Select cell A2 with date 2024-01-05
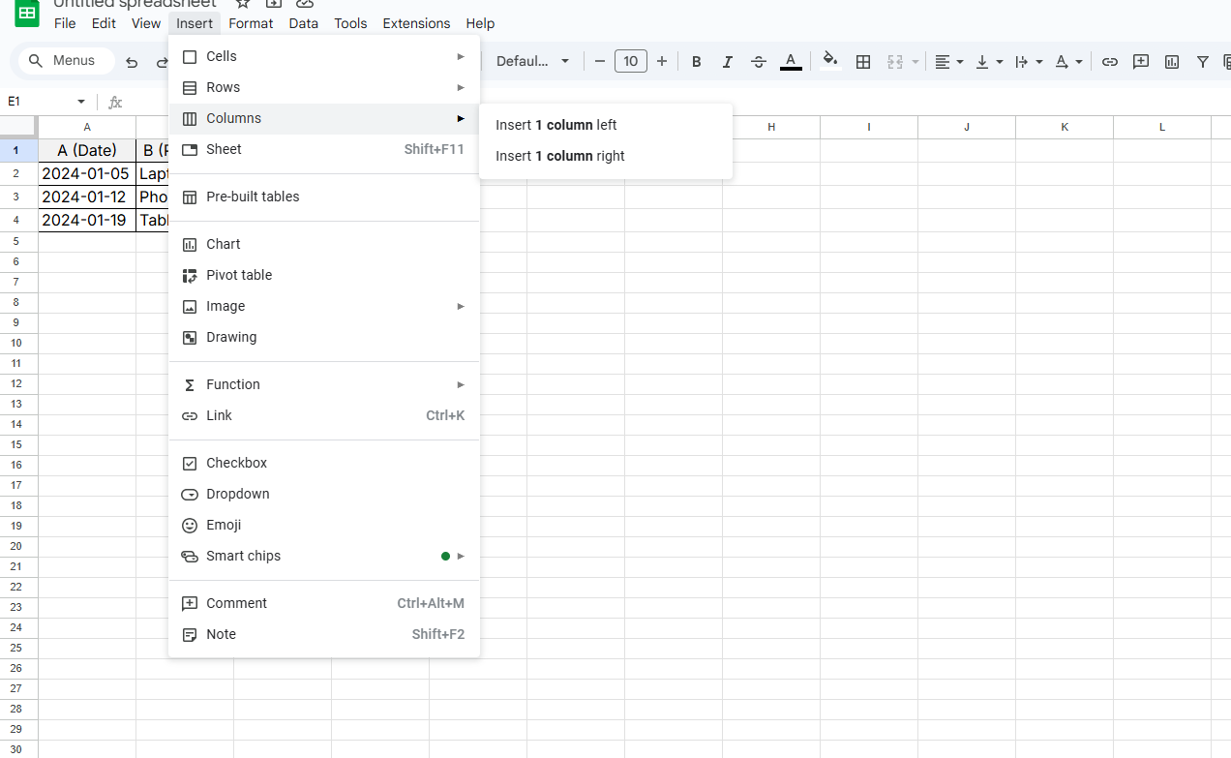 [86, 174]
